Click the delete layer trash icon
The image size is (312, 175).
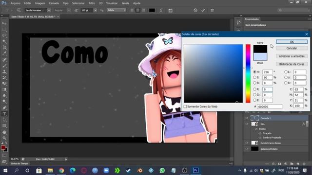click(304, 164)
